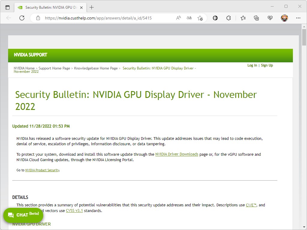Click the Sign Up link
Screen dimensions: 307x230
tap(267, 65)
